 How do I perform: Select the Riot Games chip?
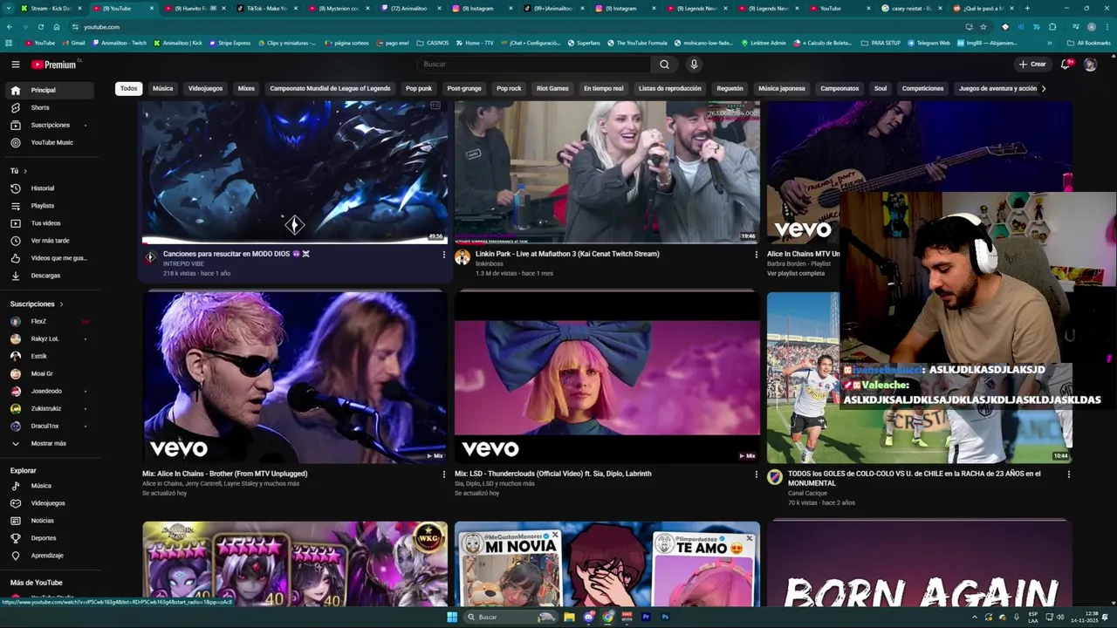click(x=552, y=88)
